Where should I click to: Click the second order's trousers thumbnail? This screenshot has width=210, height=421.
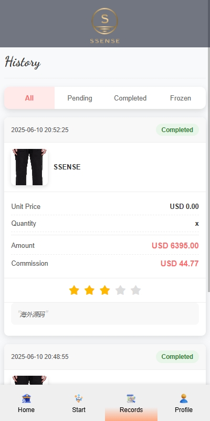29,380
